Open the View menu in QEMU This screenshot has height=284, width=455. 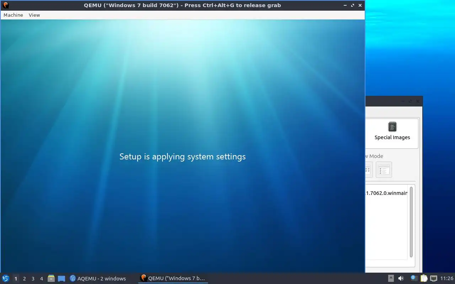pyautogui.click(x=34, y=15)
